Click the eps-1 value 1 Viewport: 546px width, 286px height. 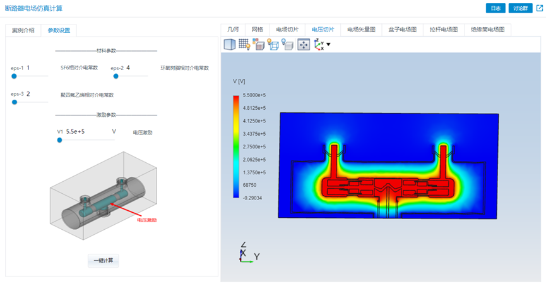[x=28, y=68]
